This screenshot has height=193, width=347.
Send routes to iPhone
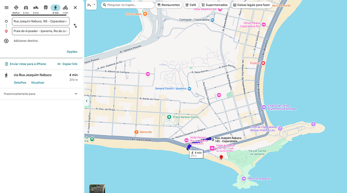(x=26, y=64)
